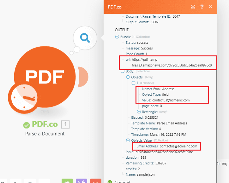The image size is (229, 183).
Task: Collapse the Body collection node
Action: (x=123, y=71)
